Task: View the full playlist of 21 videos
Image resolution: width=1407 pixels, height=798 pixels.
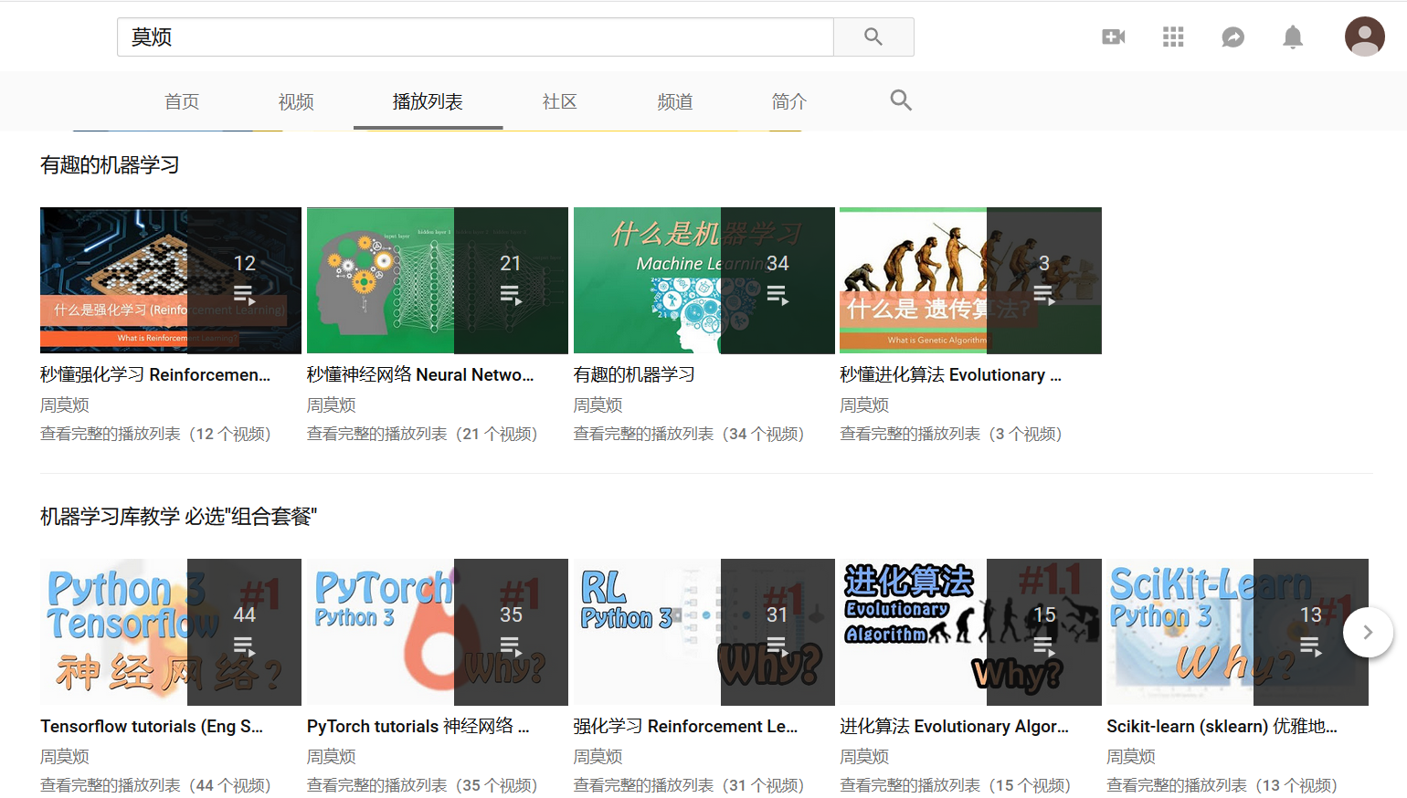Action: click(x=422, y=434)
